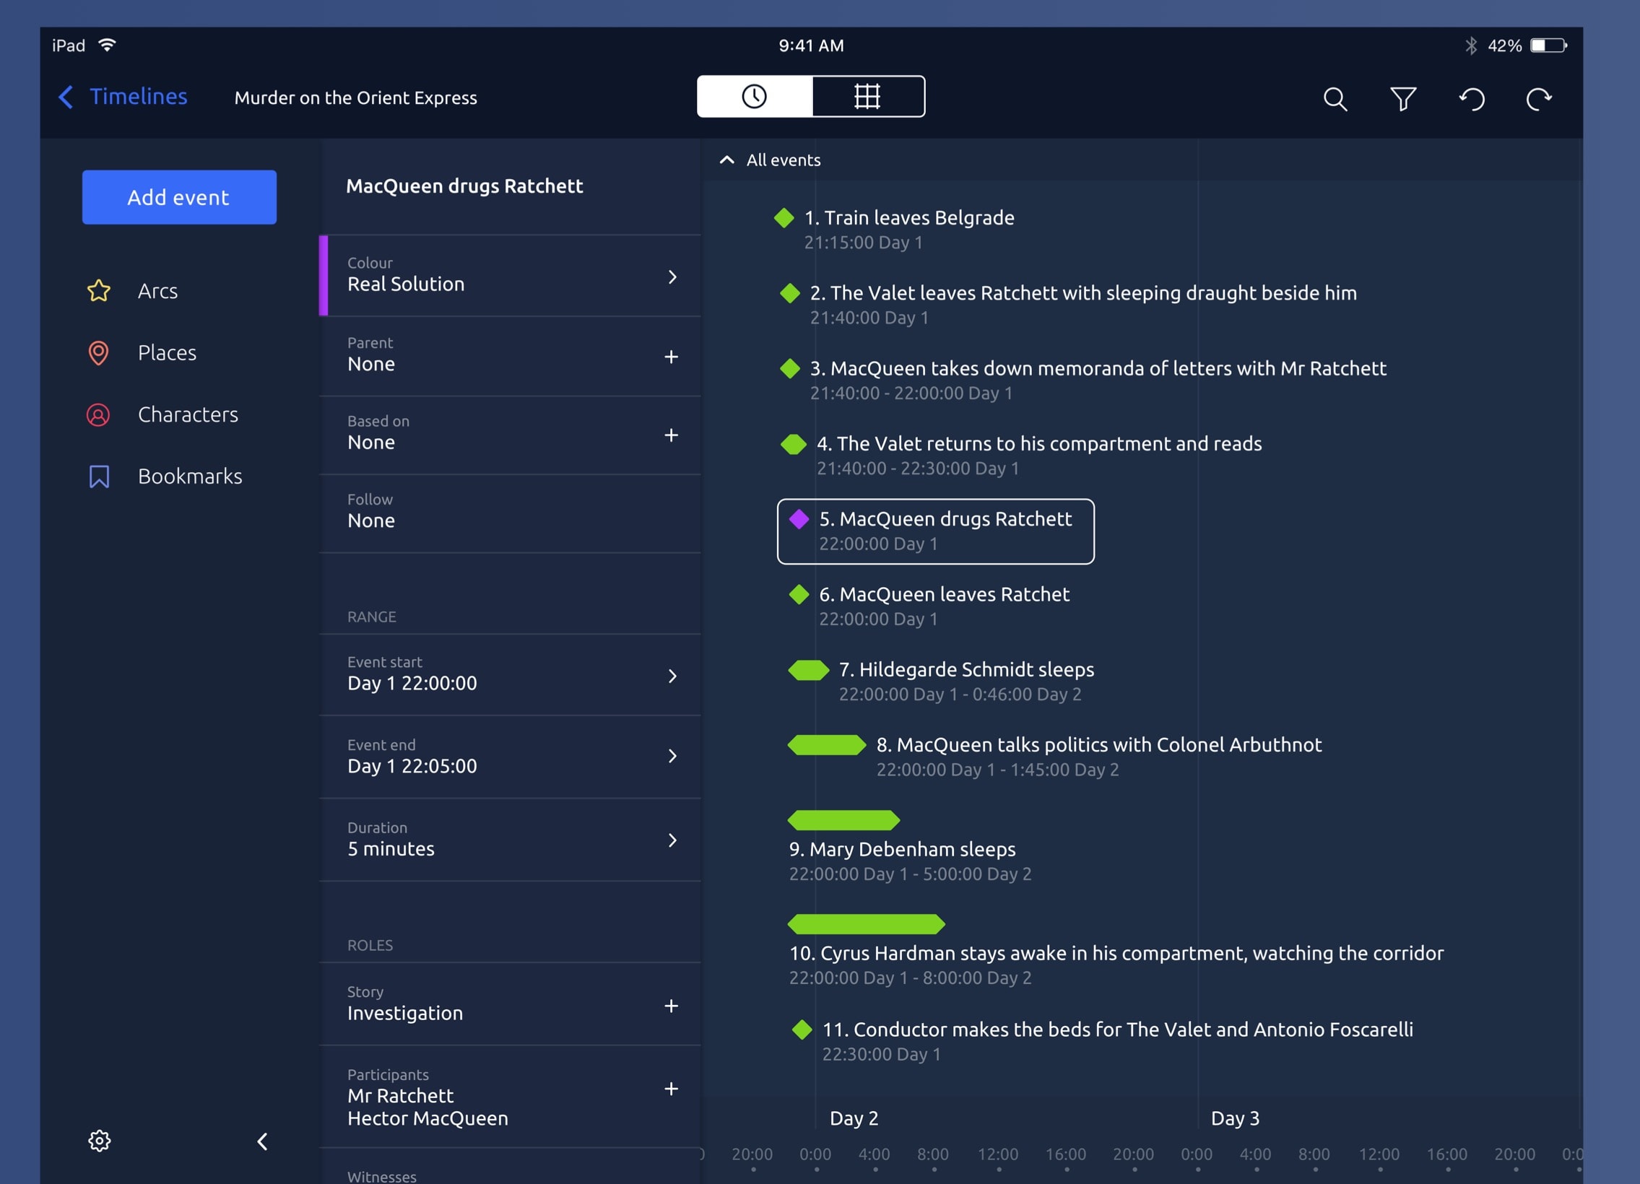The image size is (1640, 1184).
Task: Collapse the All events section
Action: tap(726, 160)
